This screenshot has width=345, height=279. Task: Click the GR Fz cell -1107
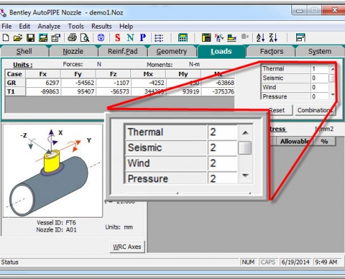click(x=113, y=83)
